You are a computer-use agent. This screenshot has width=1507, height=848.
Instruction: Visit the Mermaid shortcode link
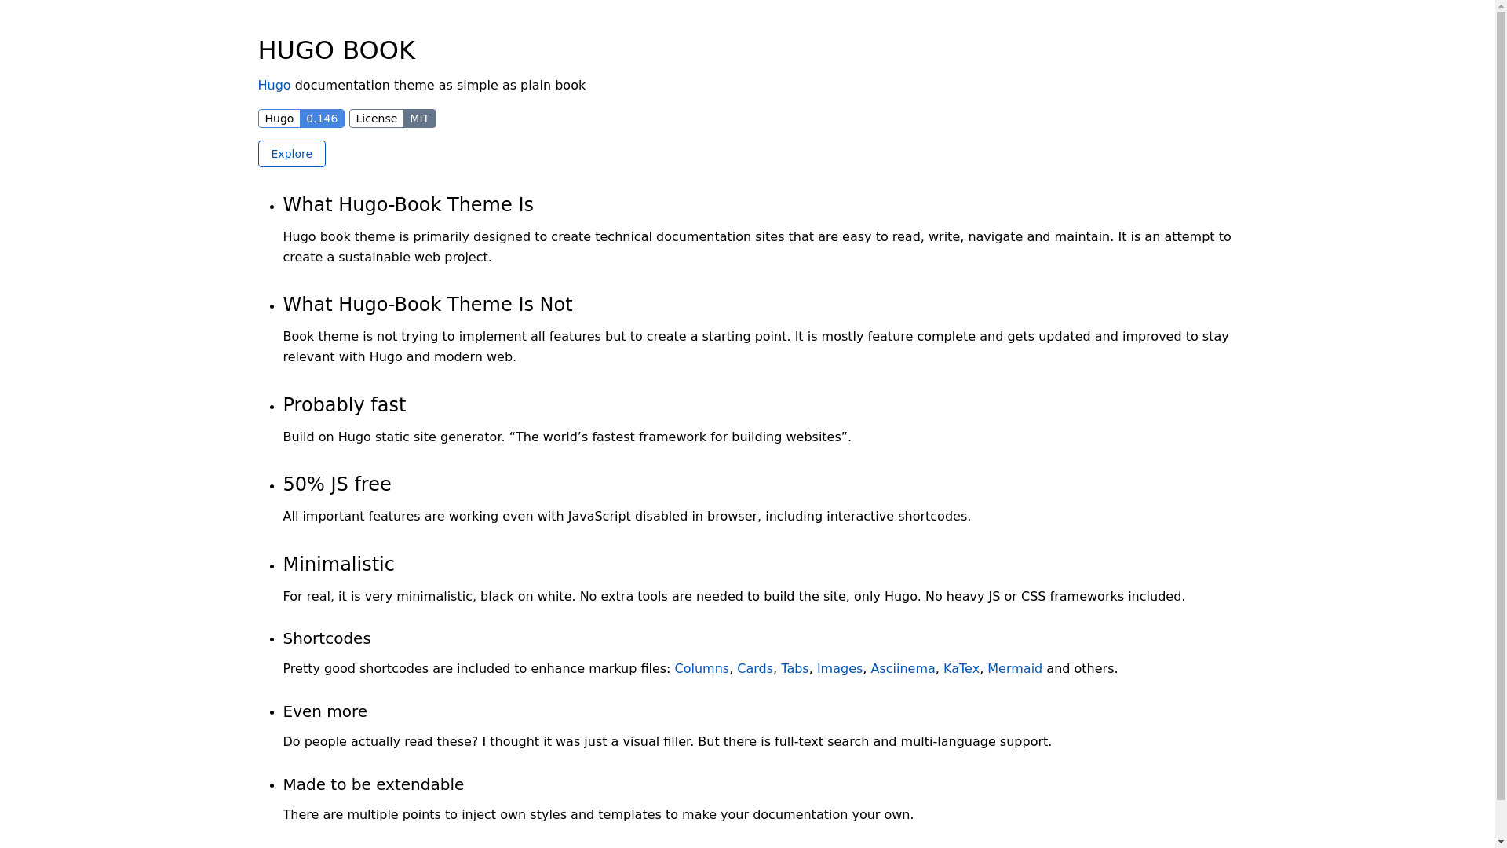click(1014, 668)
